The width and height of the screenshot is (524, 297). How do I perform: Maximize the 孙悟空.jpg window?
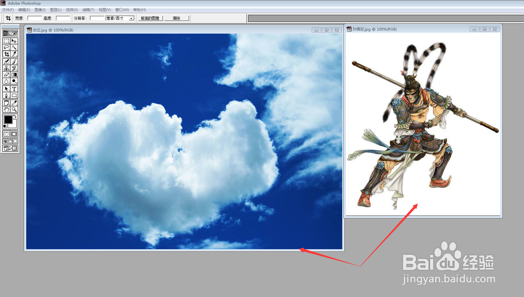coord(484,29)
